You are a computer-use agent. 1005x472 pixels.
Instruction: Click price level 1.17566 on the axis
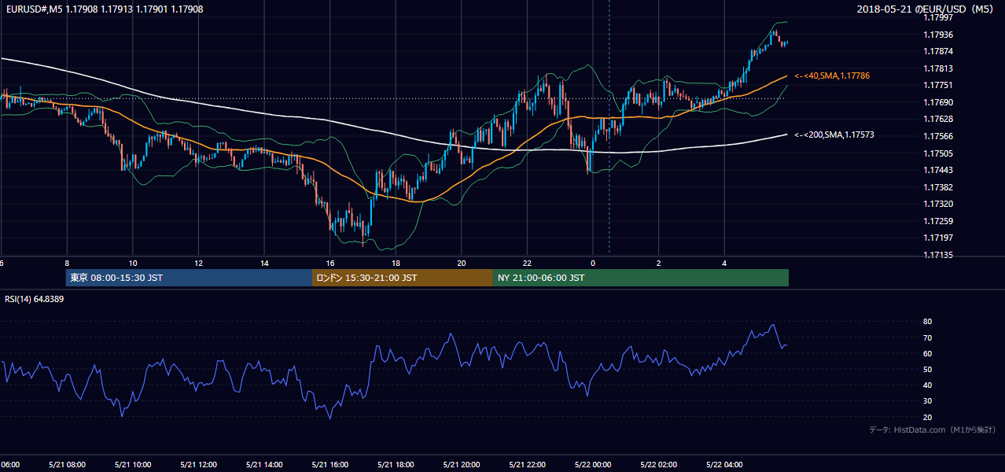(938, 136)
